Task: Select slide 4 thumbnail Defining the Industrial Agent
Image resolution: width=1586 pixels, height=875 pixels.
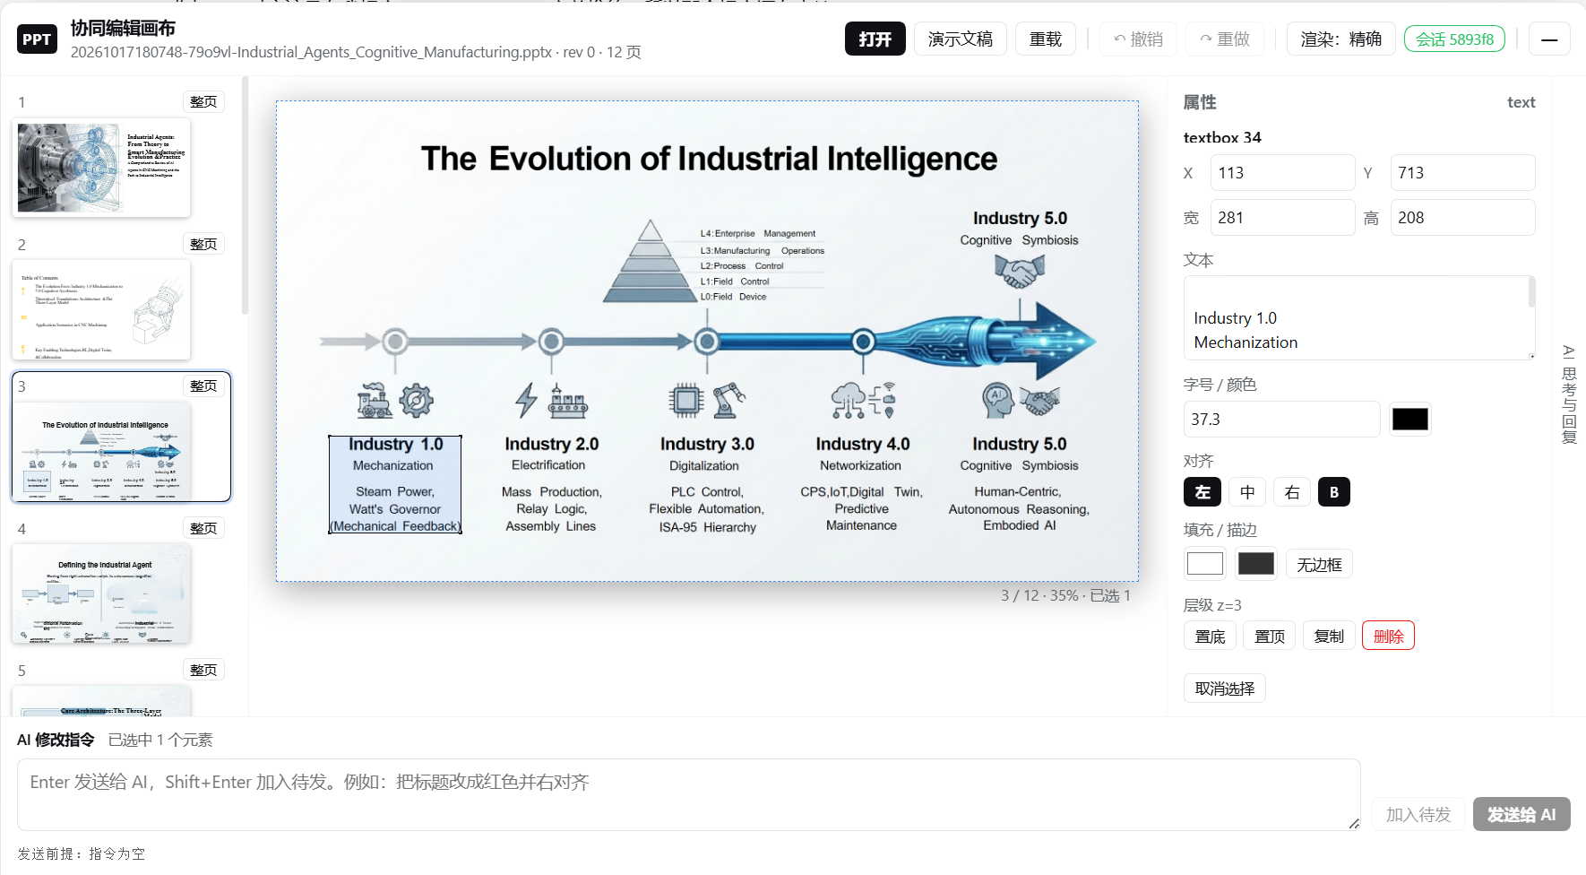Action: coord(101,593)
